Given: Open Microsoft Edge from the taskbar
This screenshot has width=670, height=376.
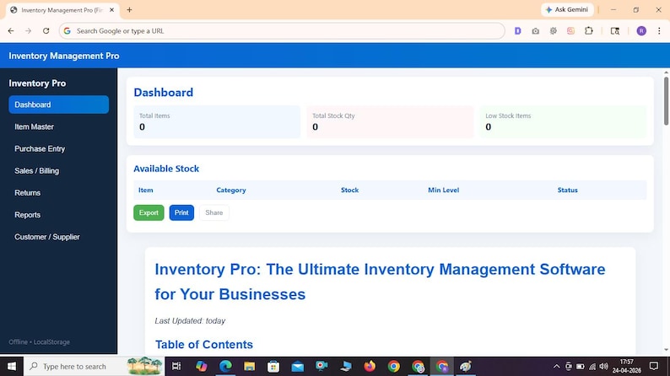Looking at the screenshot, I should 225,366.
